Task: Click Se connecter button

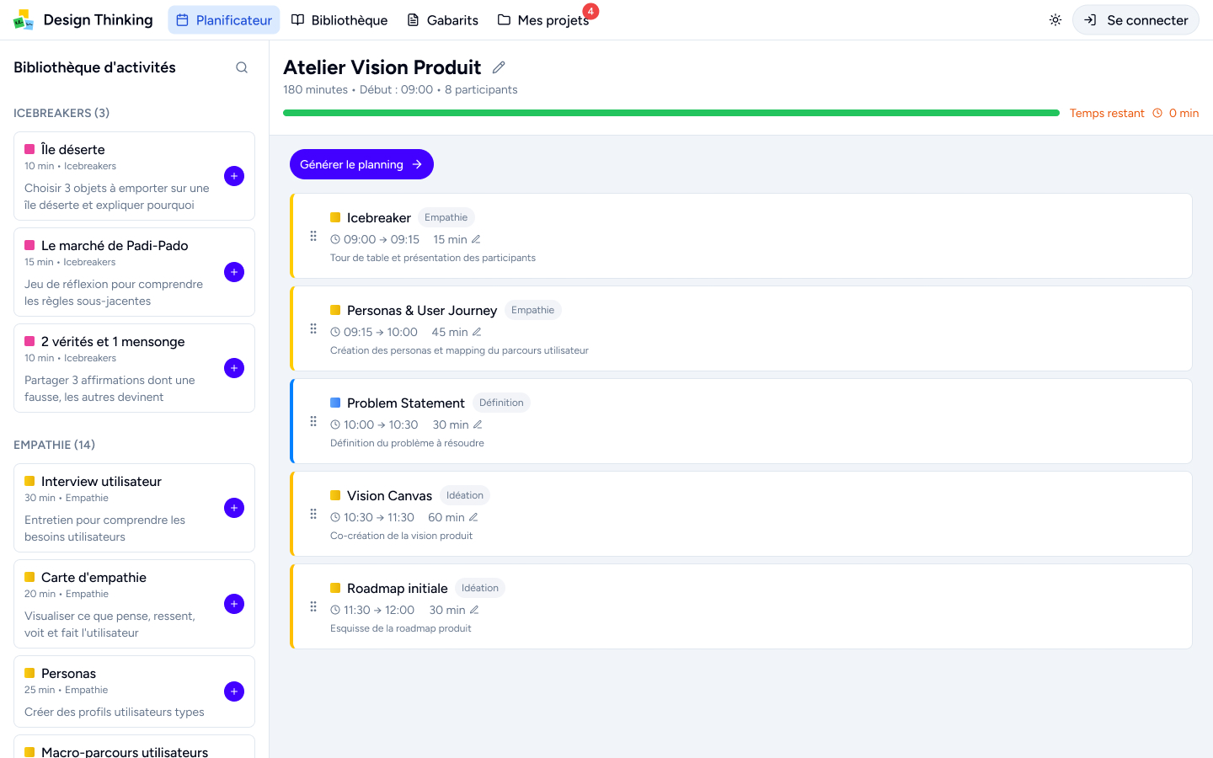Action: pos(1136,20)
